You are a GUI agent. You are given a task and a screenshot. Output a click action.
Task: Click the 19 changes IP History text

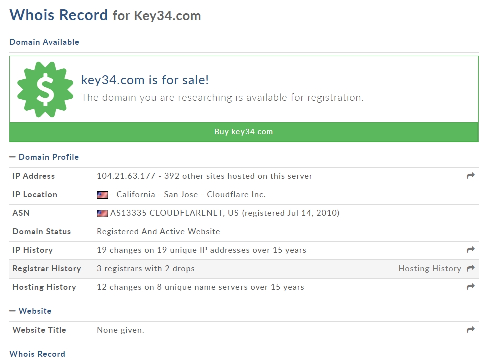201,250
